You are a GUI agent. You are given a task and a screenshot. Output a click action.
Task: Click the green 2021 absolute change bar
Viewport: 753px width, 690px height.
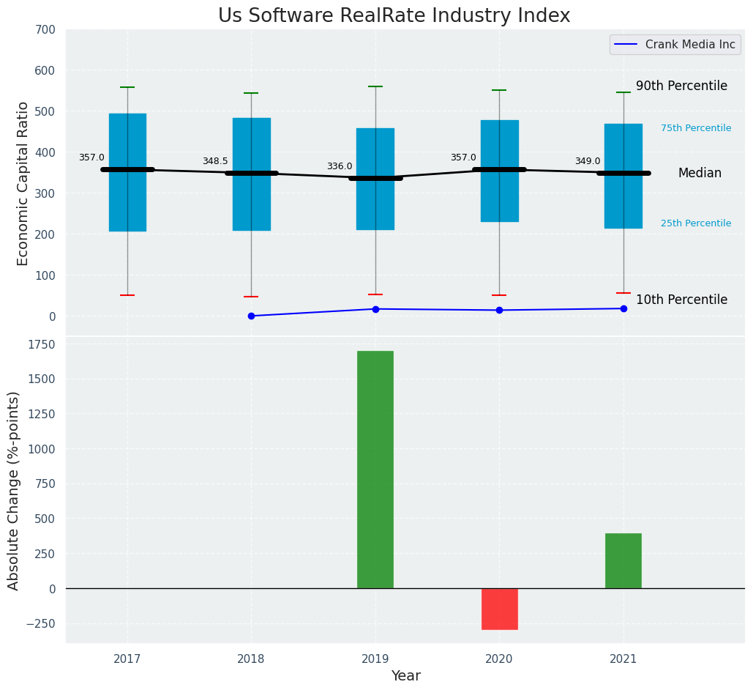tap(623, 560)
